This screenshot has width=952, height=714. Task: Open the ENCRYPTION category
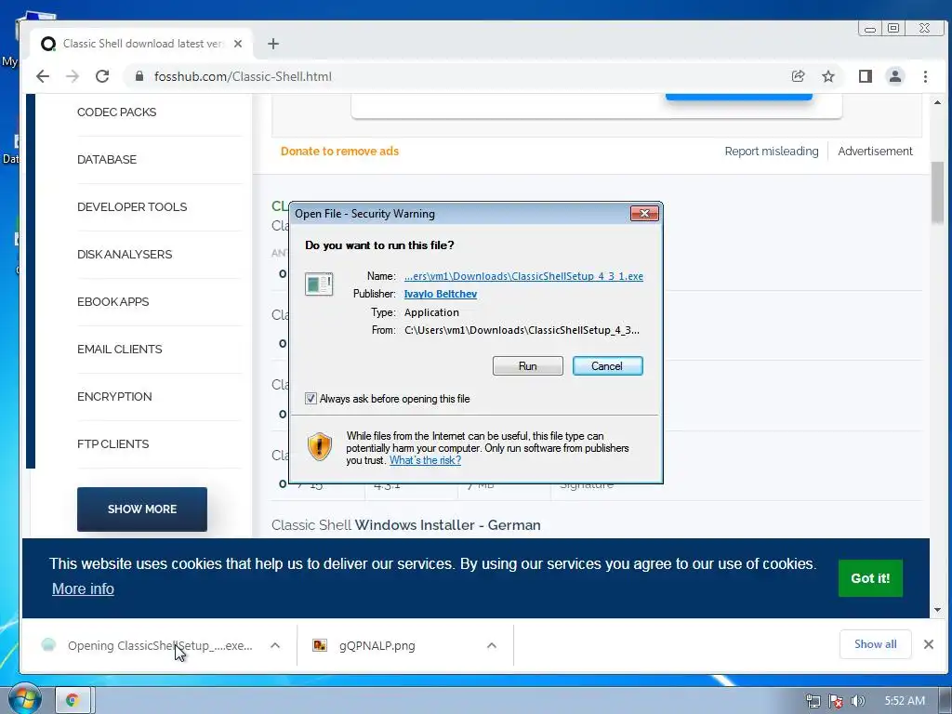click(114, 396)
